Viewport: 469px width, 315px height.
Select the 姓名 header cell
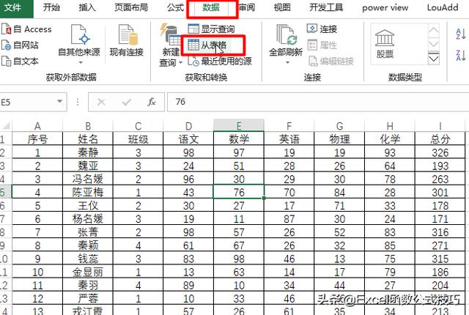pyautogui.click(x=88, y=138)
